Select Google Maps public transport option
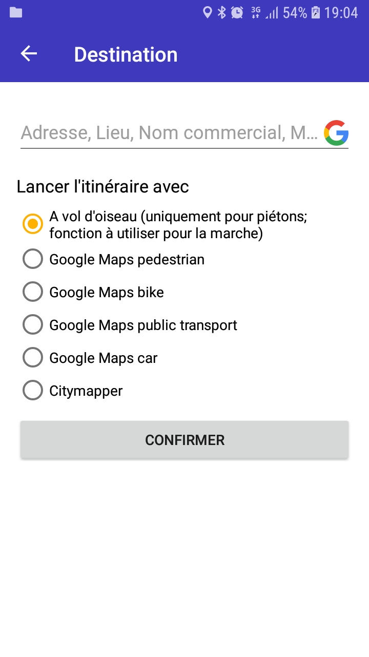369x657 pixels. (x=33, y=325)
